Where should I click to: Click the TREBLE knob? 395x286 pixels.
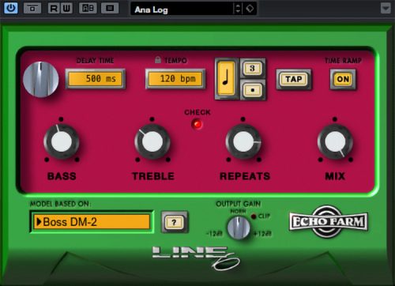click(152, 141)
